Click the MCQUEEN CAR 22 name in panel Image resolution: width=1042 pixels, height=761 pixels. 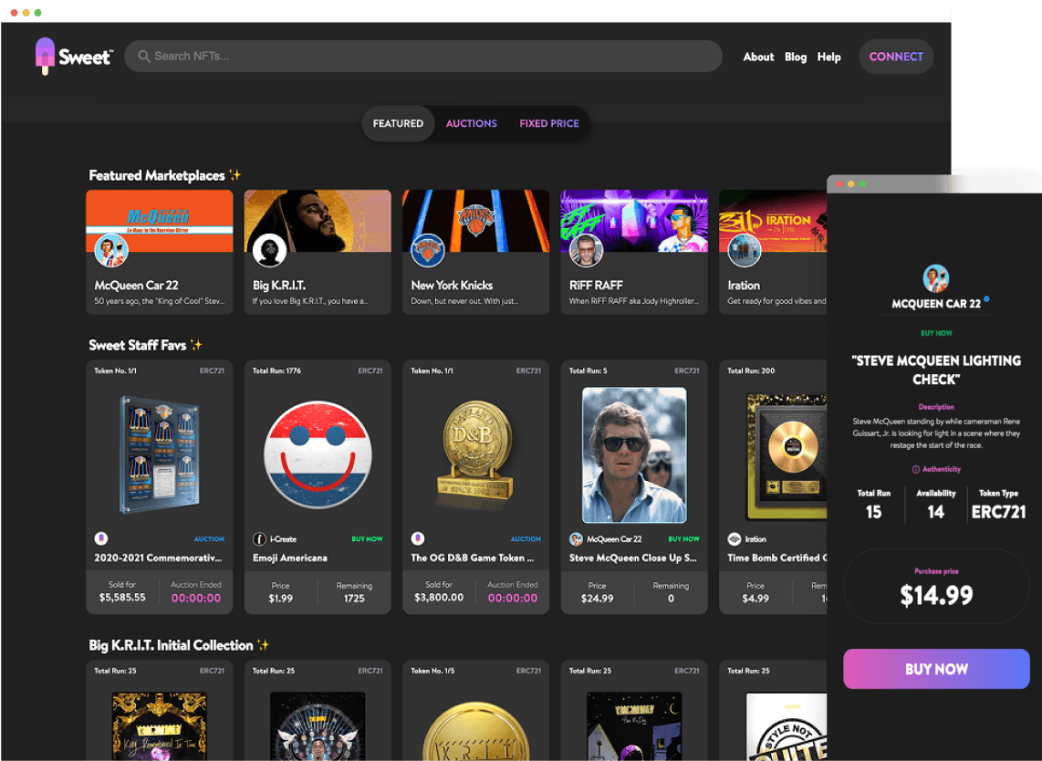[935, 304]
